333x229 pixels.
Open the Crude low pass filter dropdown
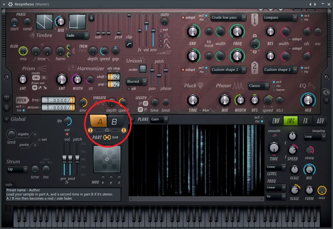click(x=229, y=17)
